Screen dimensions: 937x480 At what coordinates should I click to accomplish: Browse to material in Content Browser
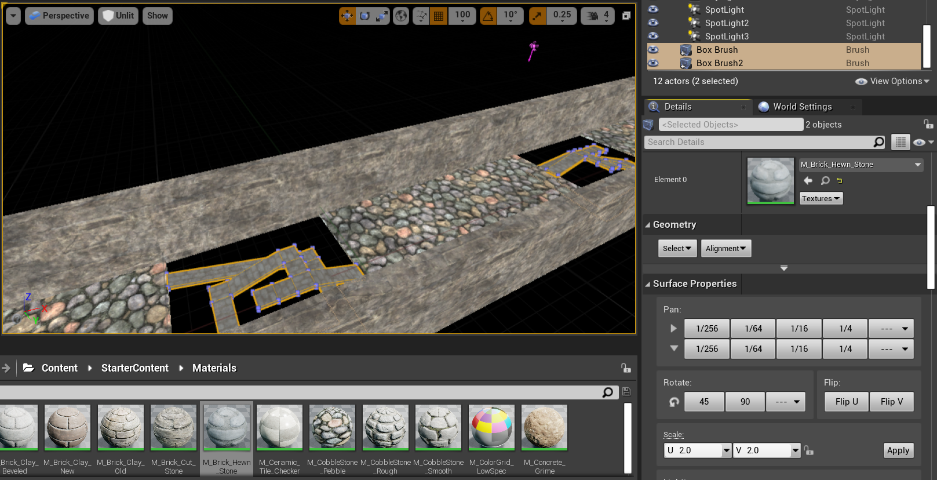coord(825,180)
